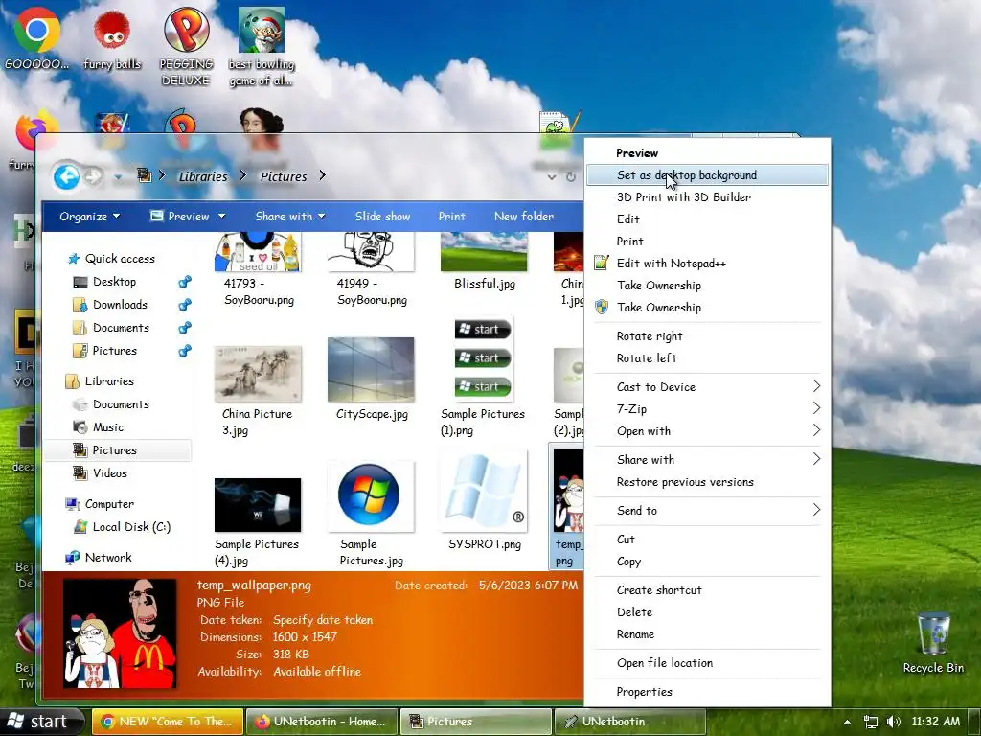The image size is (981, 736).
Task: Switch to the UNetbootin Firefox taskbar item
Action: pyautogui.click(x=322, y=722)
